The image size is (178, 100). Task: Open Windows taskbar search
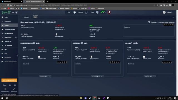pos(7,98)
